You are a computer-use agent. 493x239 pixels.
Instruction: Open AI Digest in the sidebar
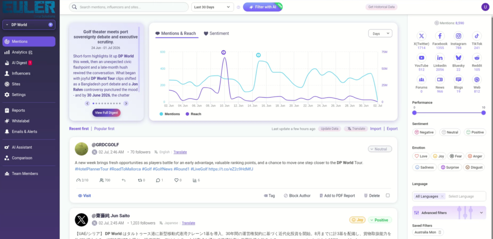pos(29,63)
